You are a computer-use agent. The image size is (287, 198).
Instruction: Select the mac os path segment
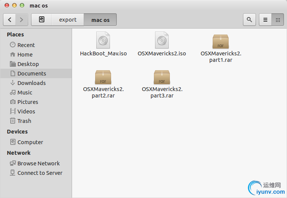100,20
